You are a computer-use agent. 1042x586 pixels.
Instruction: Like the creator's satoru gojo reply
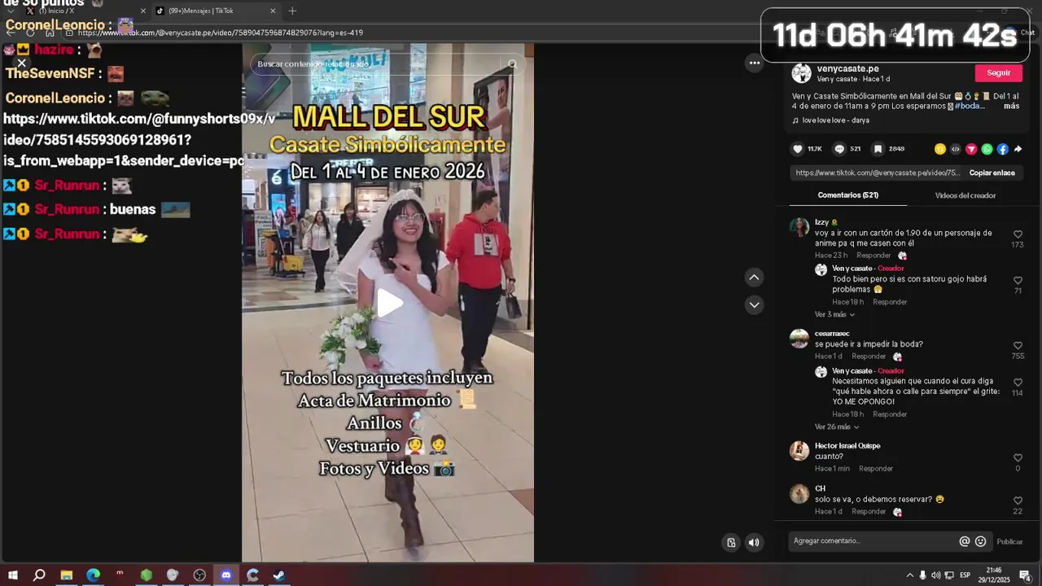point(1018,281)
